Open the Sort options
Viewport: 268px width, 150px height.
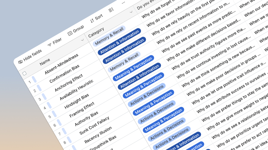[97, 19]
